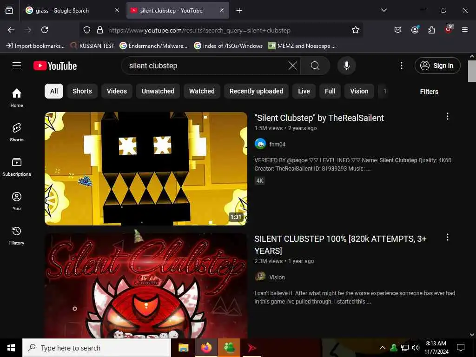Screen dimensions: 476x357
Task: Open You section in sidebar
Action: (x=17, y=201)
